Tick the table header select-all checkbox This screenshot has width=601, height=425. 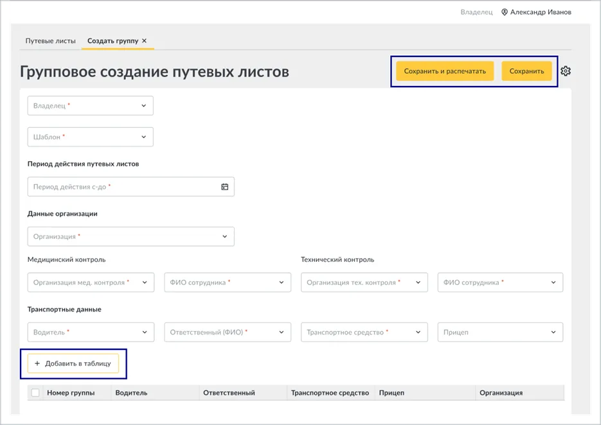(35, 392)
